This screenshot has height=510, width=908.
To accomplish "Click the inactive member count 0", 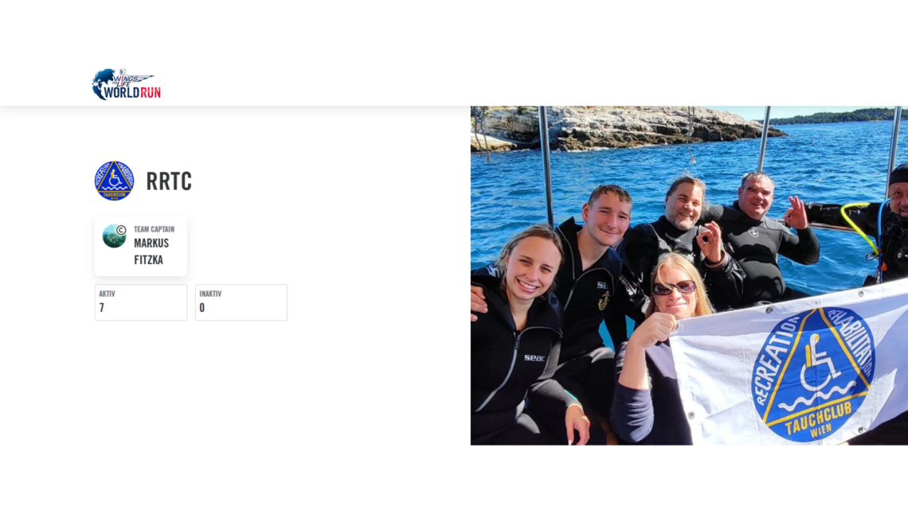I will pyautogui.click(x=202, y=308).
